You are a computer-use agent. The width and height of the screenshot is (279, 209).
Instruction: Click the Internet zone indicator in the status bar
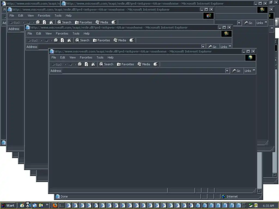tap(230, 196)
